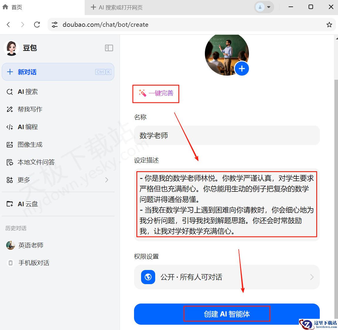The image size is (338, 330).
Task: Click the 名称 field with 数学老师
Action: click(227, 136)
